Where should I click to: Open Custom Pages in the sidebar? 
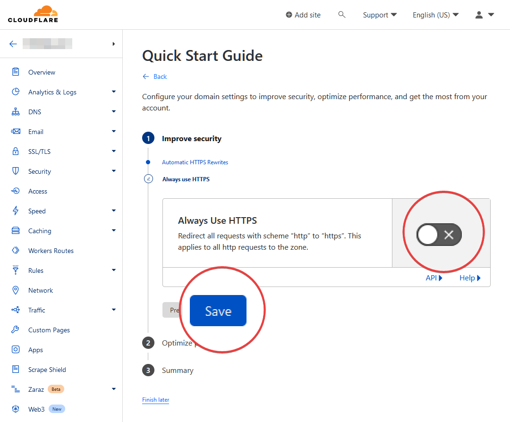pos(49,330)
